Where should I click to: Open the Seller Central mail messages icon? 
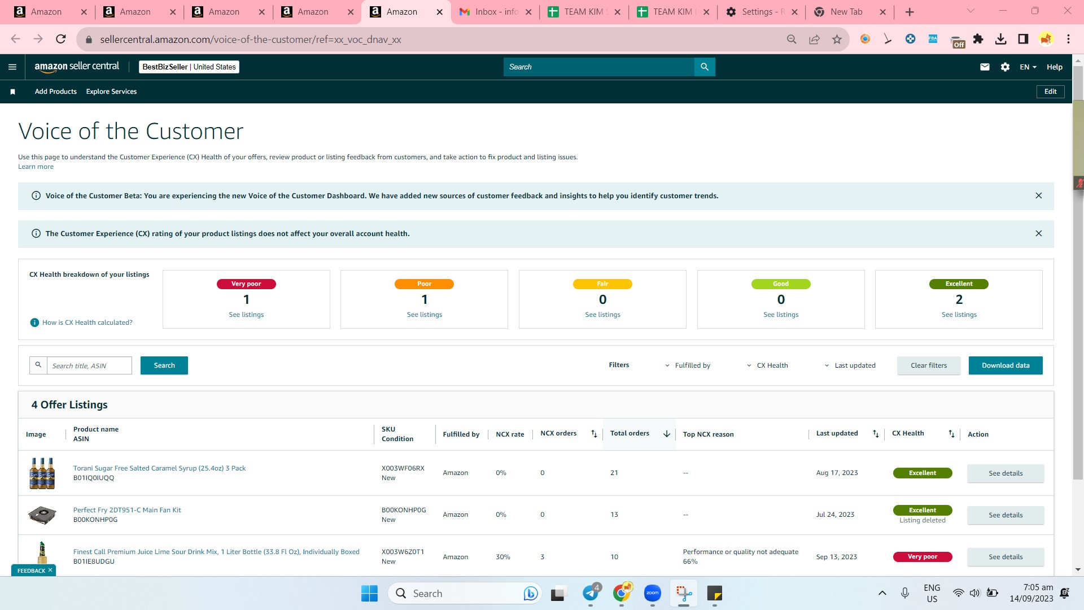click(985, 67)
